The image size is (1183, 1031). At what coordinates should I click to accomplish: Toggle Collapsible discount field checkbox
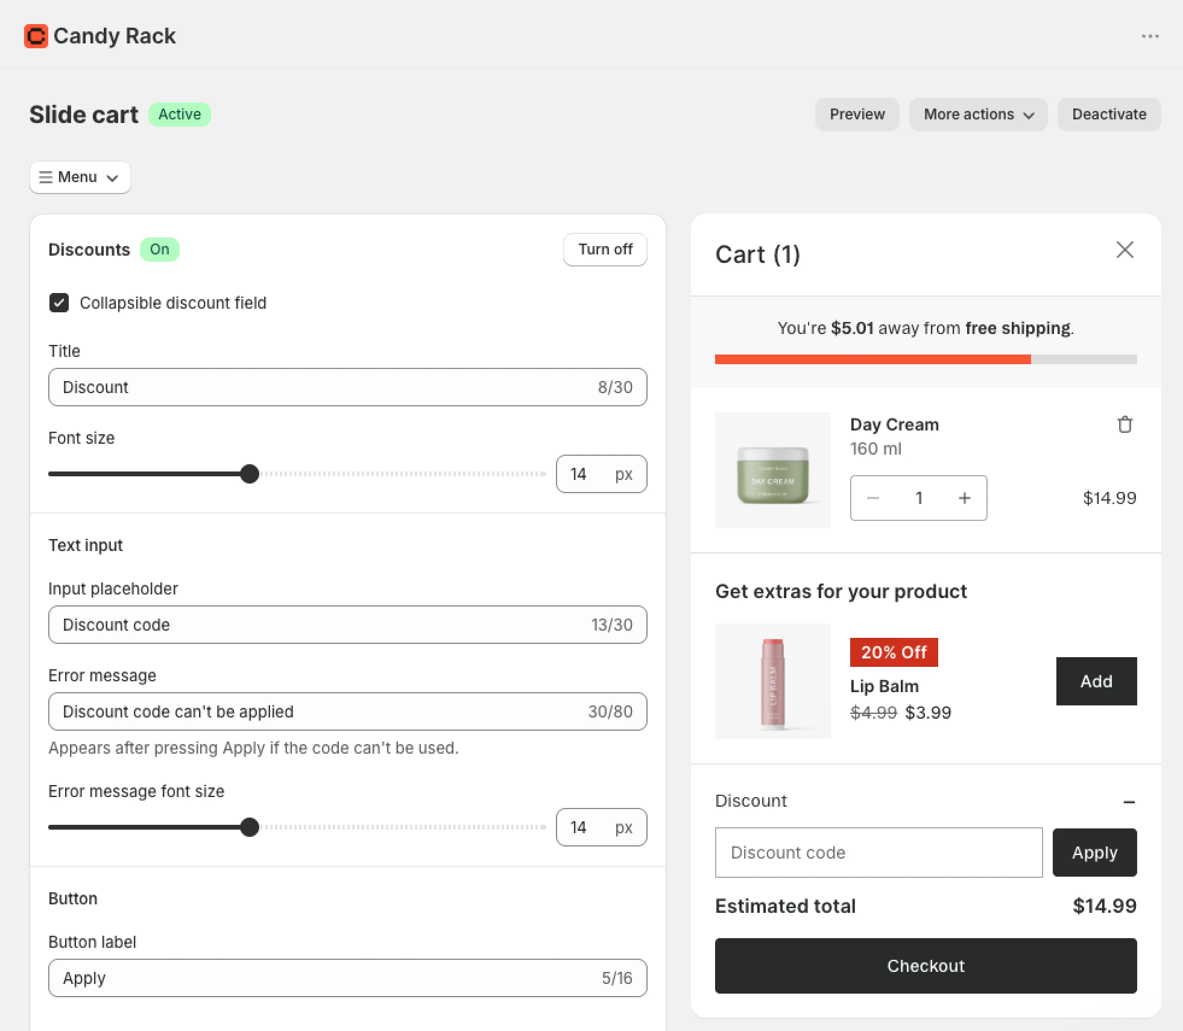59,303
